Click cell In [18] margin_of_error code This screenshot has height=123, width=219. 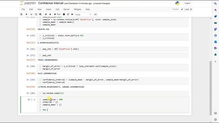113,68
